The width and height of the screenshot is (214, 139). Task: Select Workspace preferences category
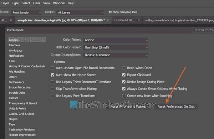[x=16, y=51]
